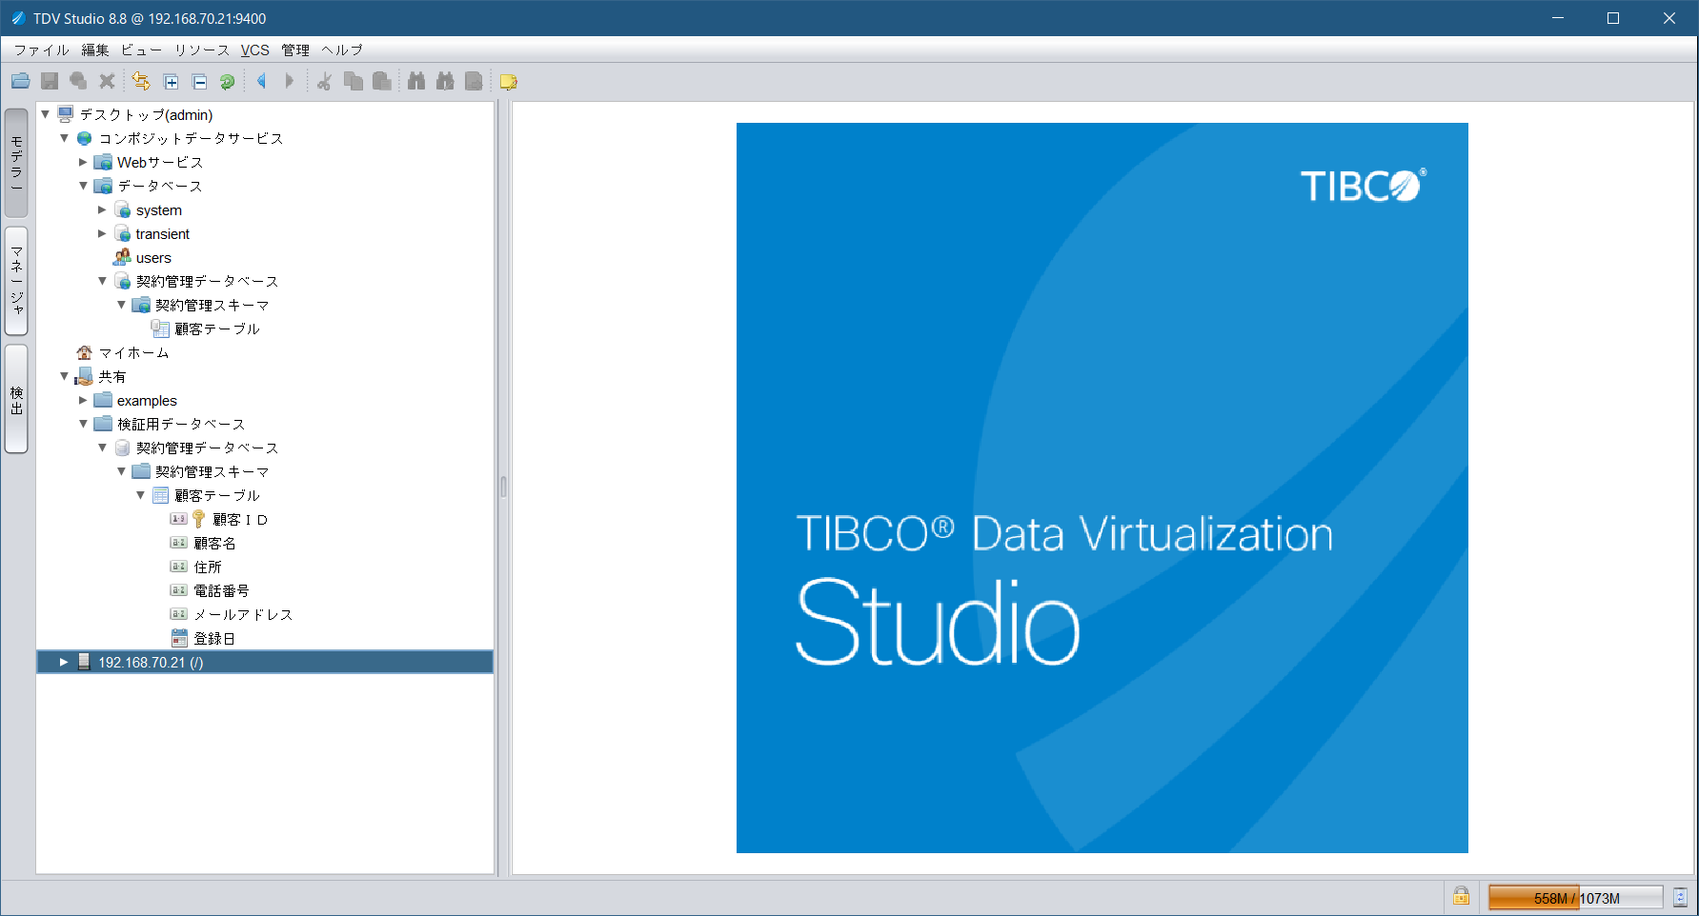This screenshot has width=1699, height=916.
Task: Collapse the コンポジットデータサービス node
Action: pos(64,138)
